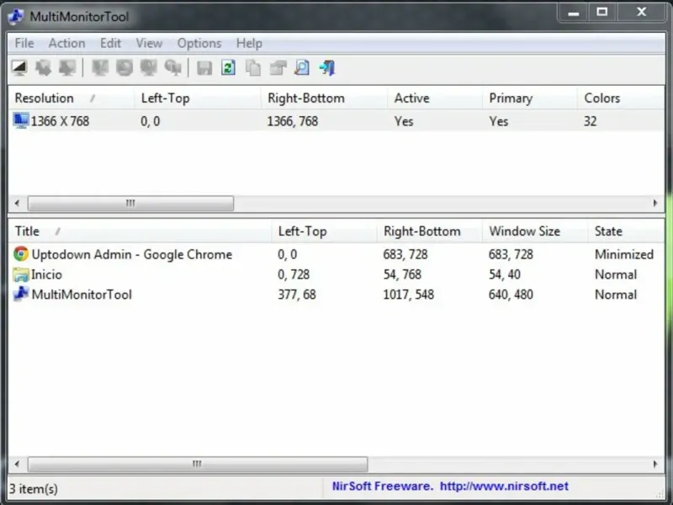This screenshot has width=673, height=505.
Task: Click the monitor icon beside 1366 X 768
Action: (20, 120)
